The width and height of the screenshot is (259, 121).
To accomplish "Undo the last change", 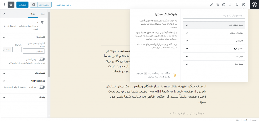I will coord(237,5).
